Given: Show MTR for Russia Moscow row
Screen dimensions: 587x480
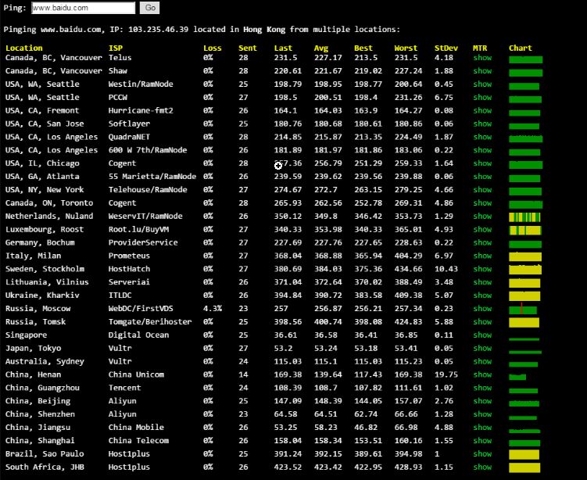Looking at the screenshot, I should pyautogui.click(x=482, y=309).
